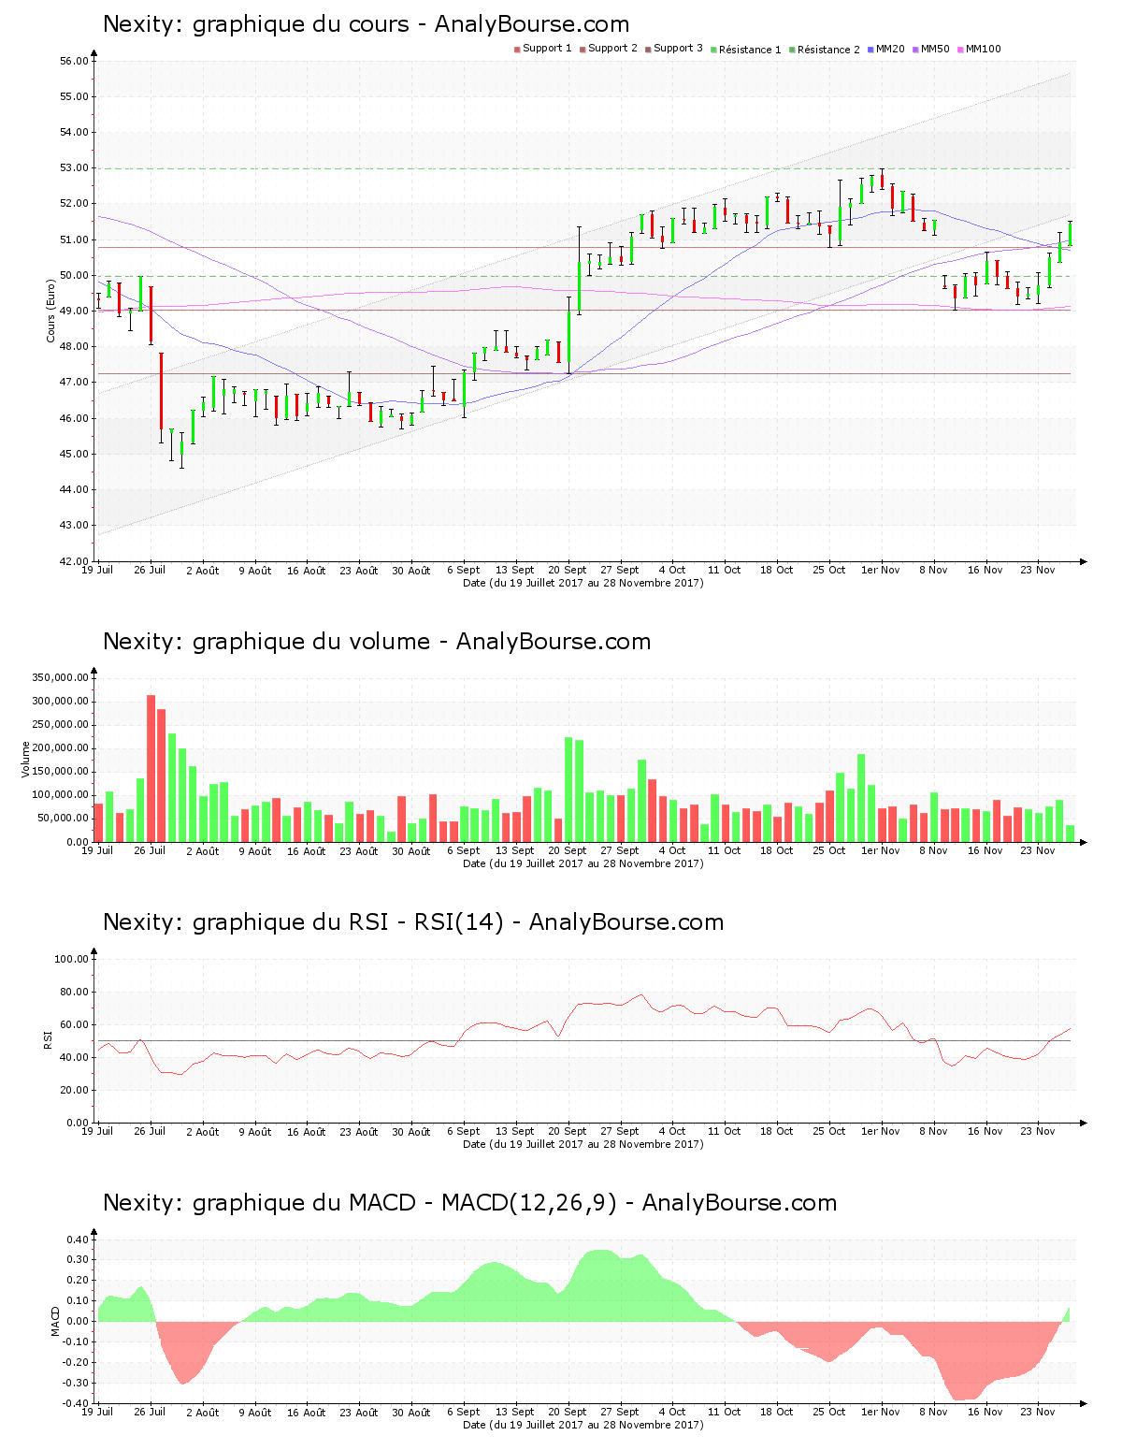Click '4 Oct' under the RSI chart
Viewport: 1122px width, 1450px height.
point(671,1131)
